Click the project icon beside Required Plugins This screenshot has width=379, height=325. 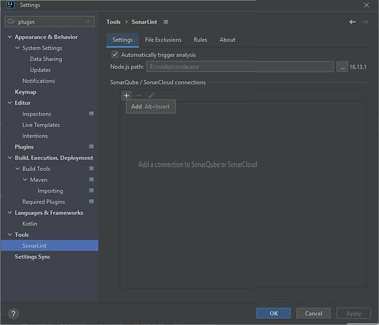[92, 201]
